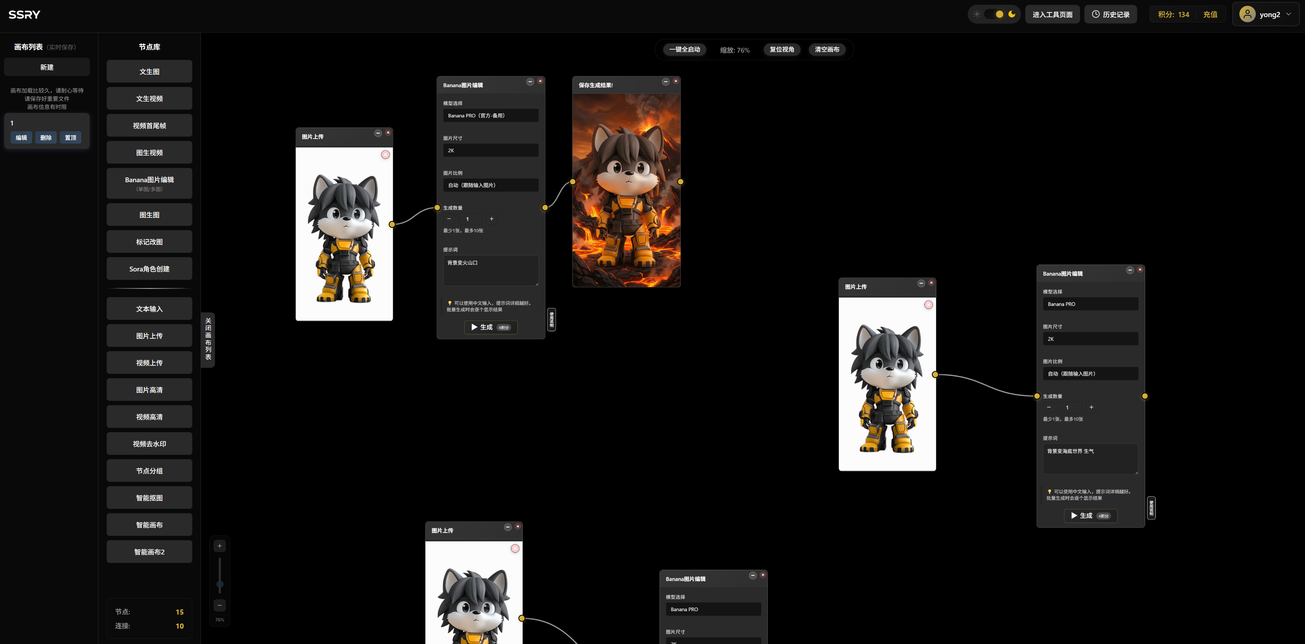Screen dimensions: 1305x644
Task: Open the 使用说明 tab beside volcano node
Action: (552, 320)
